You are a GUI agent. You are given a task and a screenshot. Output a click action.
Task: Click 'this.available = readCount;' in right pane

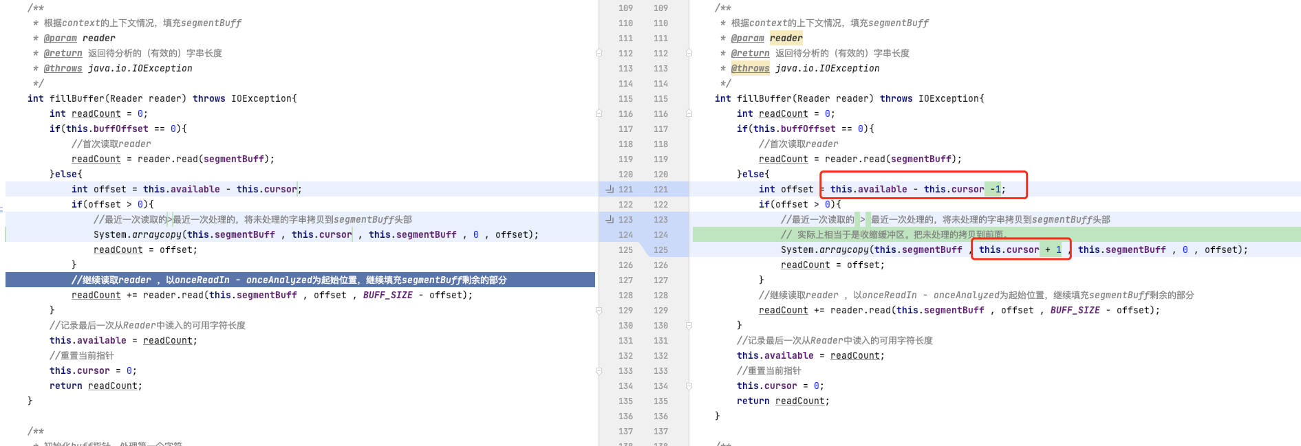coord(811,355)
